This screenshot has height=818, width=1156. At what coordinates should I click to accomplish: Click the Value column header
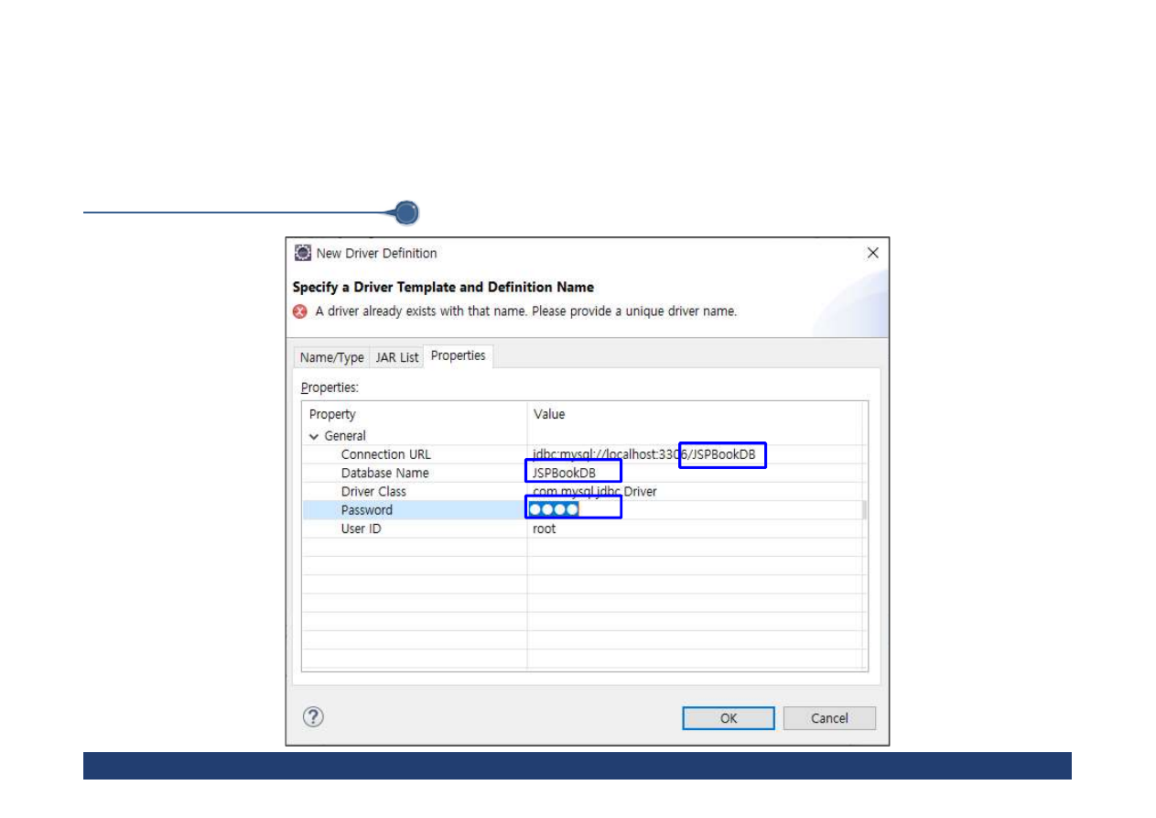click(x=549, y=414)
